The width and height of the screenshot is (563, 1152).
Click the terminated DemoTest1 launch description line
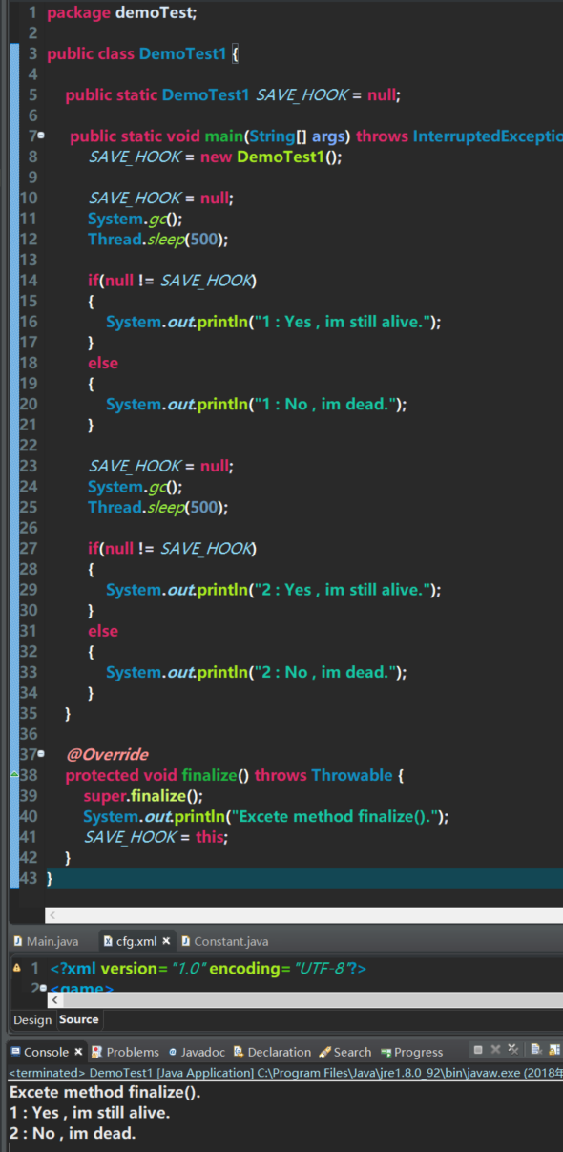coord(286,1073)
